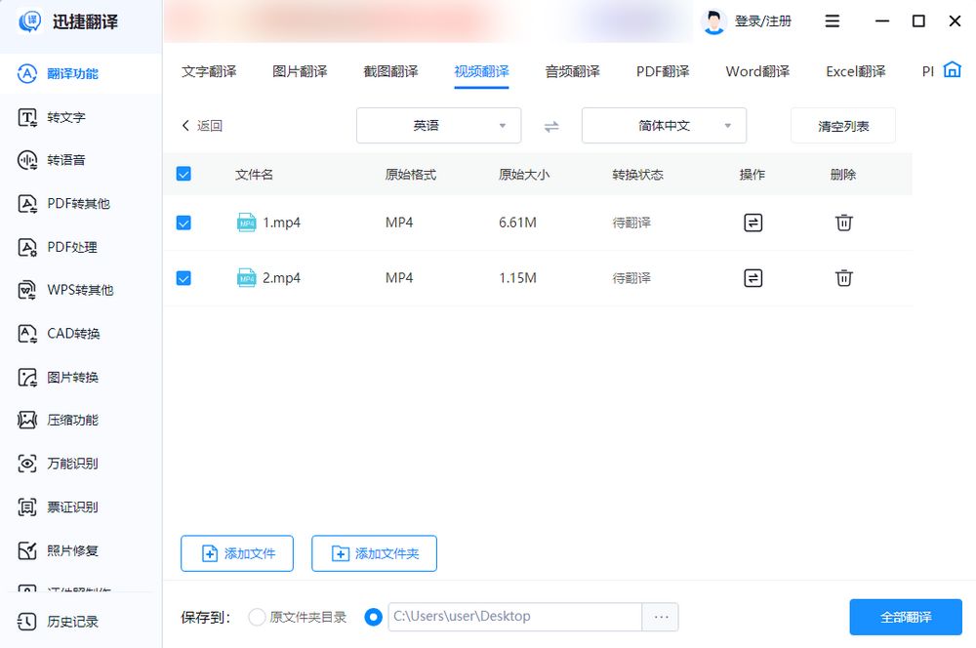Open the 万能识别 recognition tool

click(65, 464)
